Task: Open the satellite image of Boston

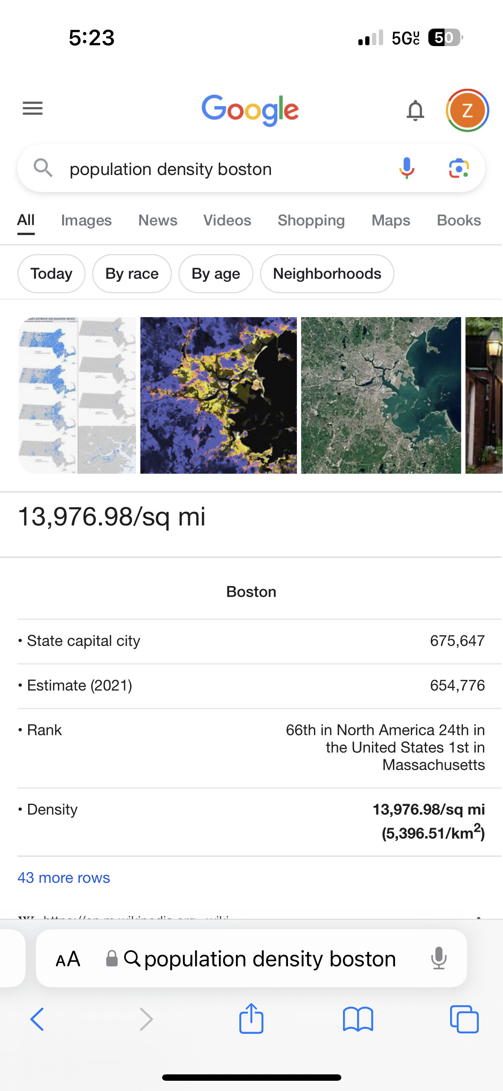Action: [x=381, y=395]
